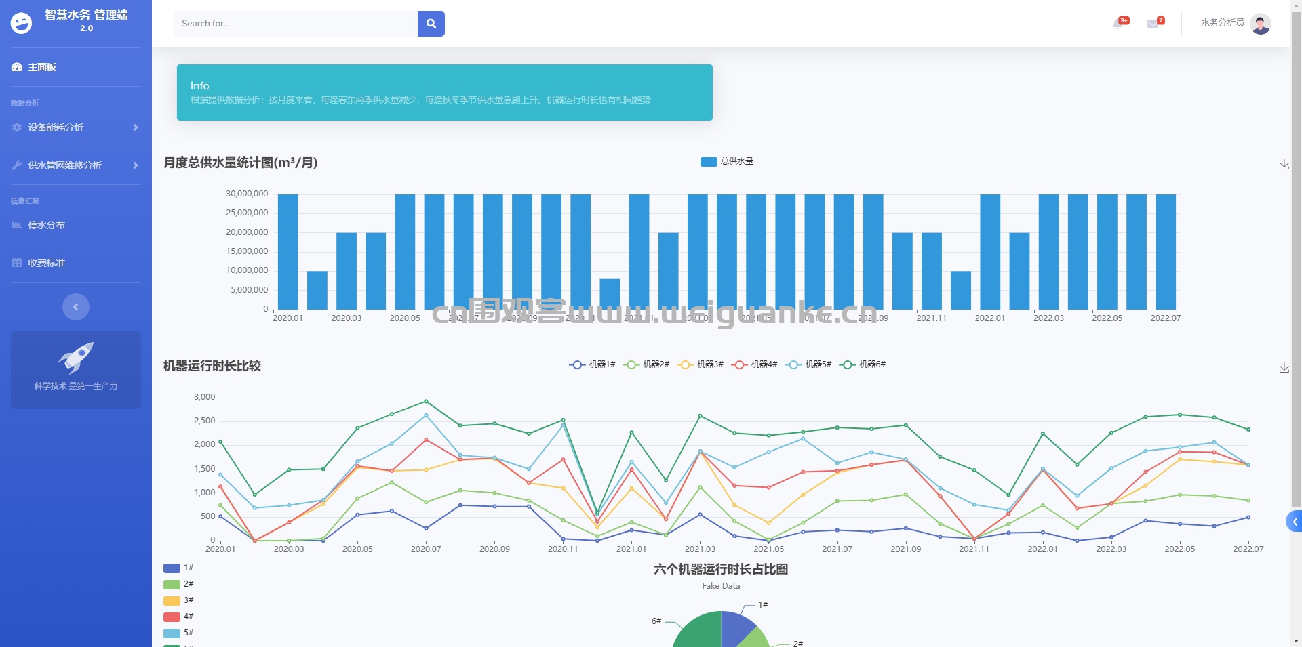
Task: Toggle 机器5# line series
Action: (808, 364)
